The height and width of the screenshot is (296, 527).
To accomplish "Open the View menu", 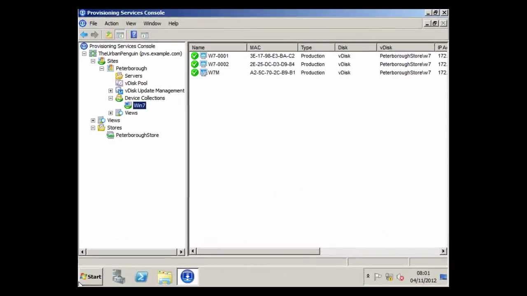I will point(131,23).
